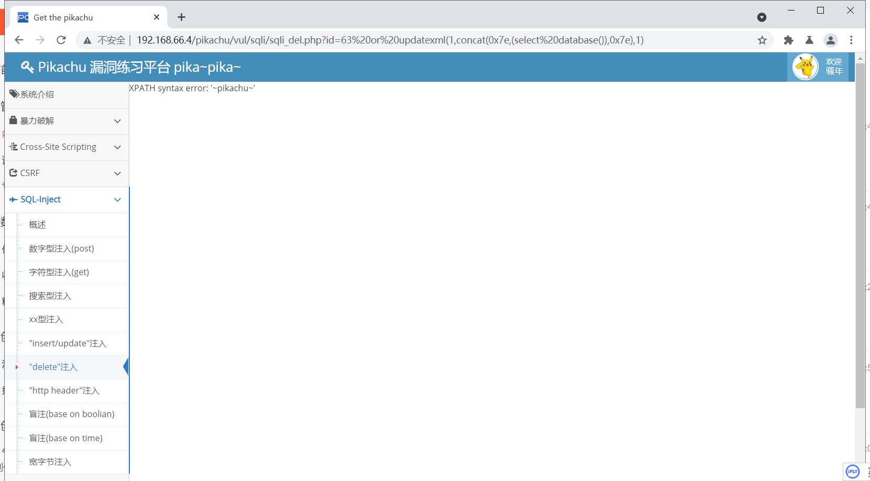Open "http header"注入 page
The image size is (870, 481).
pos(64,390)
